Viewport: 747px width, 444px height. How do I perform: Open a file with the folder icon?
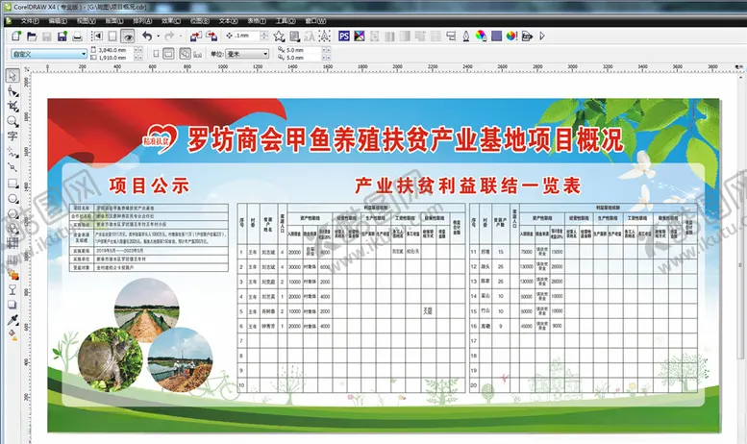point(32,37)
